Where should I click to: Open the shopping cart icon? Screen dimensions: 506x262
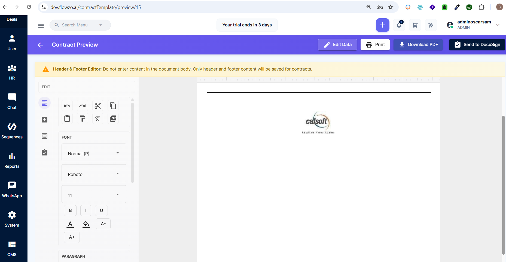click(x=415, y=25)
